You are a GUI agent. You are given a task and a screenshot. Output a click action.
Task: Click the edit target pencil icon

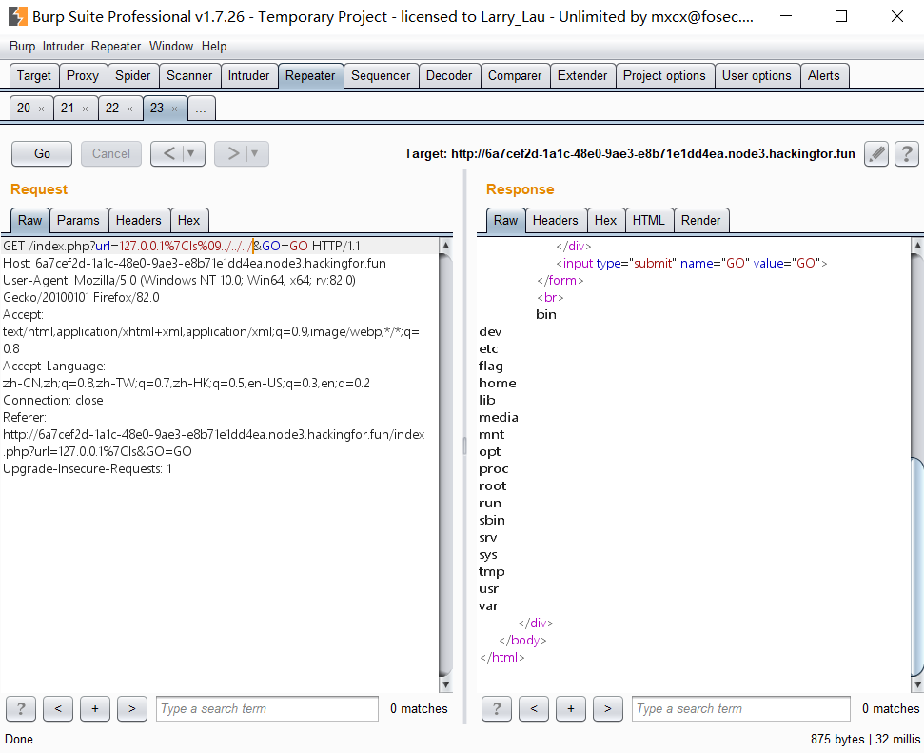pos(876,154)
